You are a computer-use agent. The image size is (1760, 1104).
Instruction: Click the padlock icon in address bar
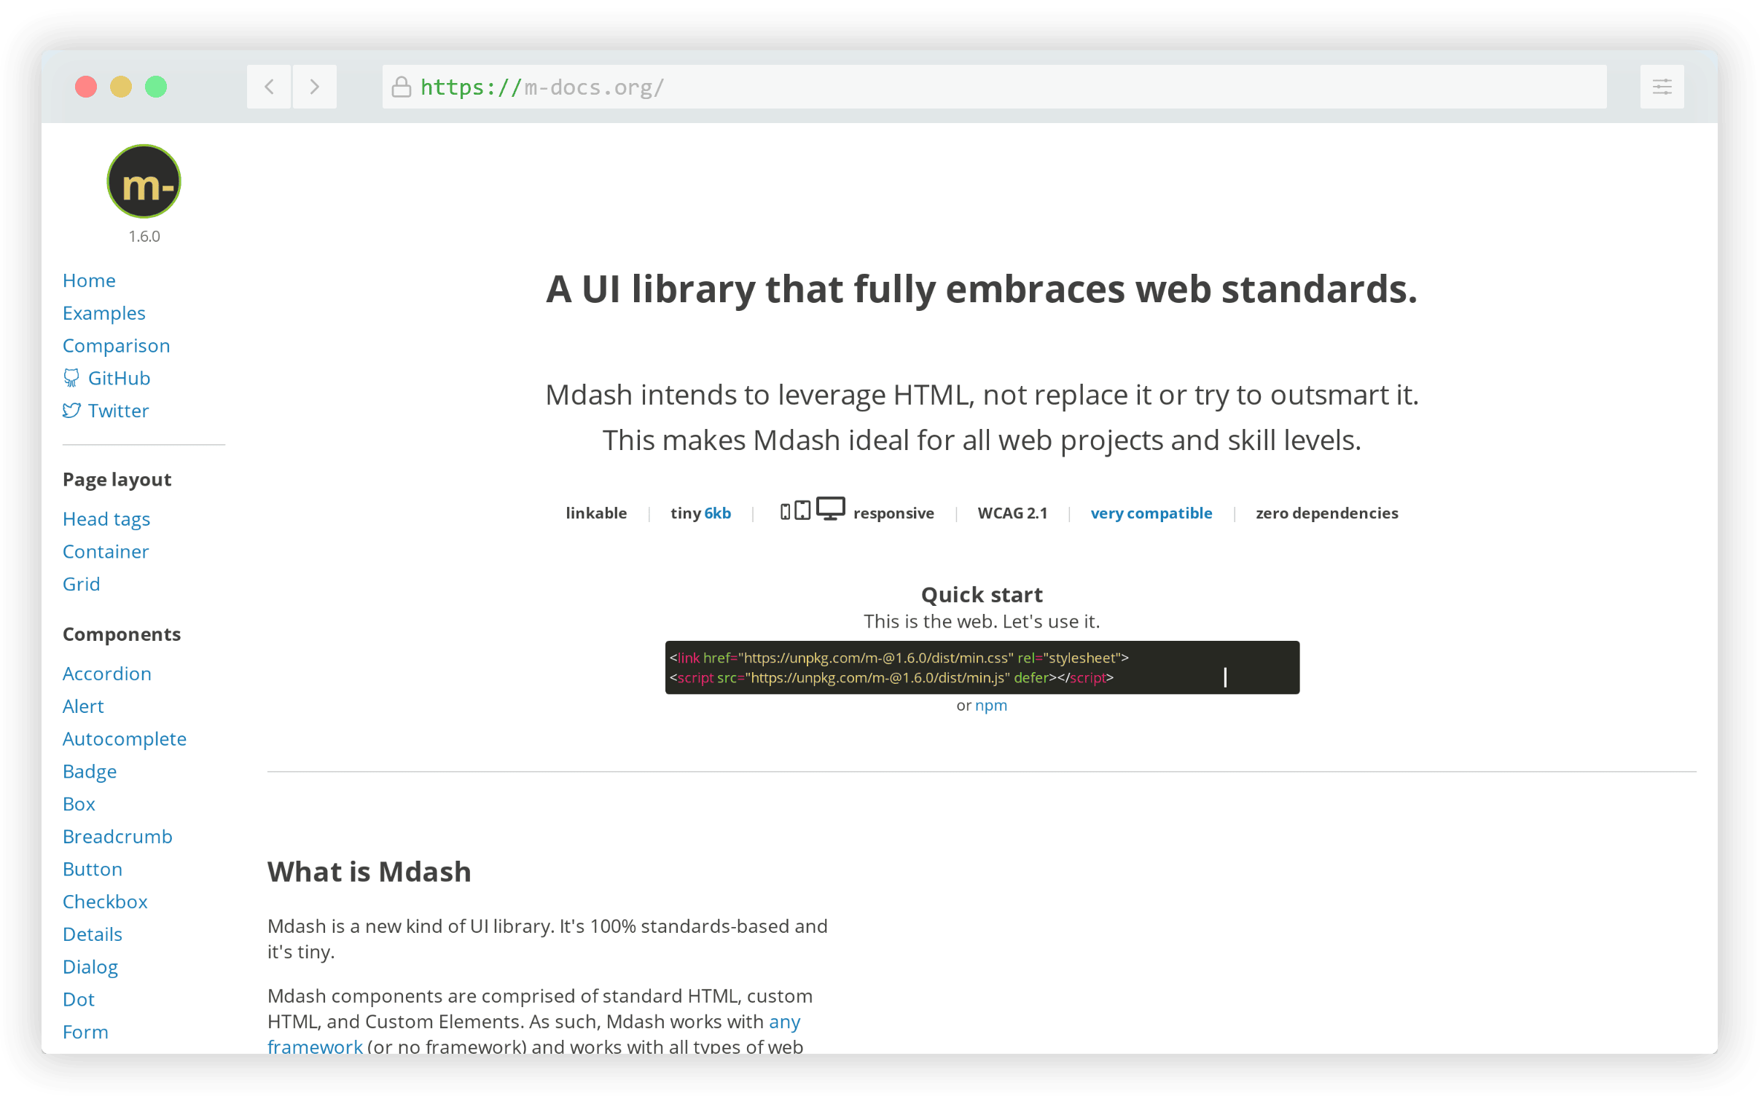pyautogui.click(x=401, y=87)
